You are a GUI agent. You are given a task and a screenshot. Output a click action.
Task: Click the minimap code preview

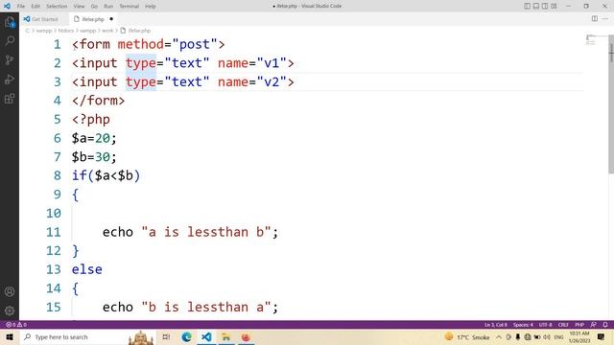[591, 39]
